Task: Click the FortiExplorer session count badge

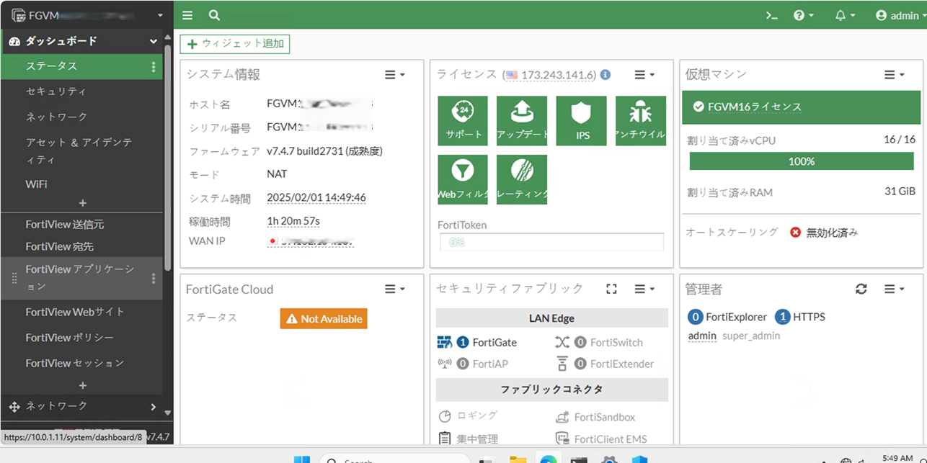Action: [x=696, y=317]
